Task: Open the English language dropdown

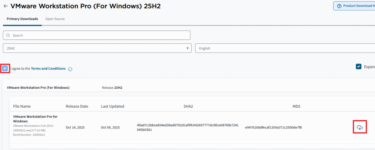Action: [x=285, y=48]
